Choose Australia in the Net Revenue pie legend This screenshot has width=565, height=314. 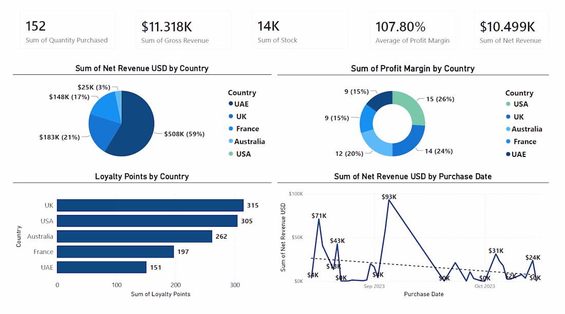point(247,142)
